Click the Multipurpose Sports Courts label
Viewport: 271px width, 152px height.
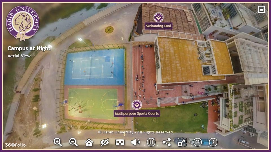click(137, 114)
